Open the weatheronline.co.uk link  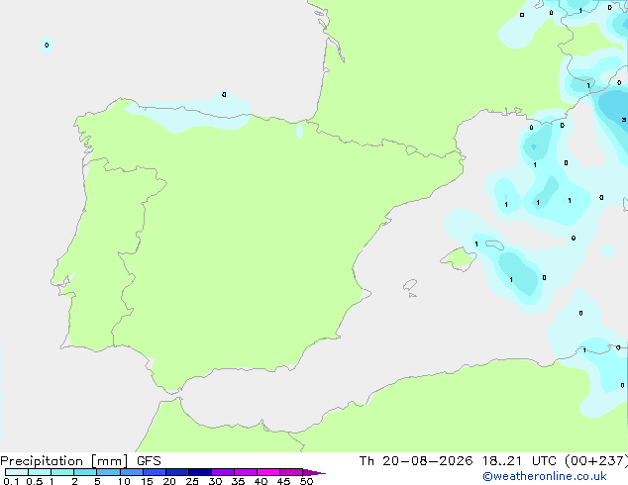coord(545,476)
